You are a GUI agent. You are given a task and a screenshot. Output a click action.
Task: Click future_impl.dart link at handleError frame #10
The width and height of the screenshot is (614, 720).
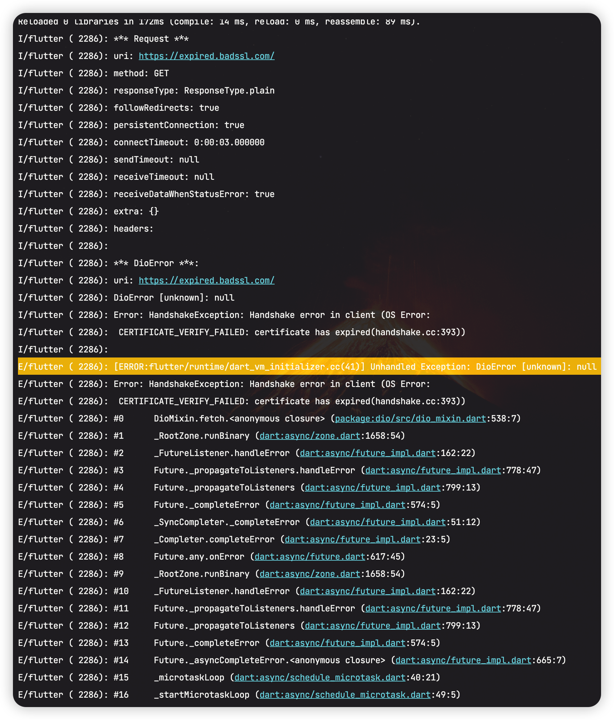(x=367, y=591)
